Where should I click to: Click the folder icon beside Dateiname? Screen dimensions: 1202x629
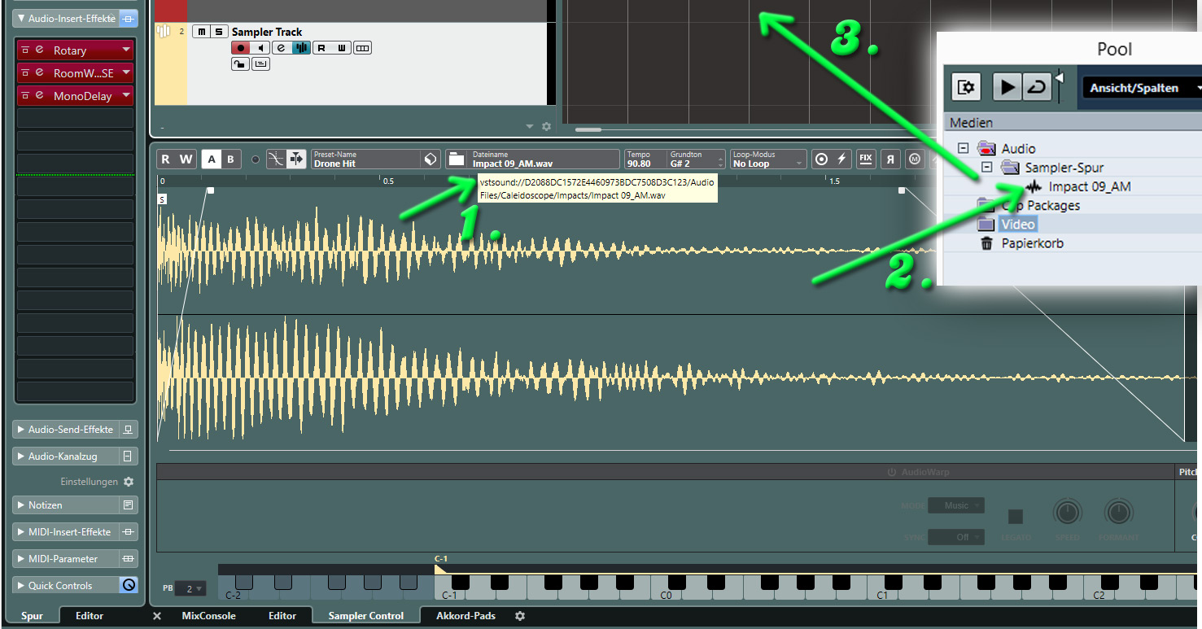[x=456, y=159]
